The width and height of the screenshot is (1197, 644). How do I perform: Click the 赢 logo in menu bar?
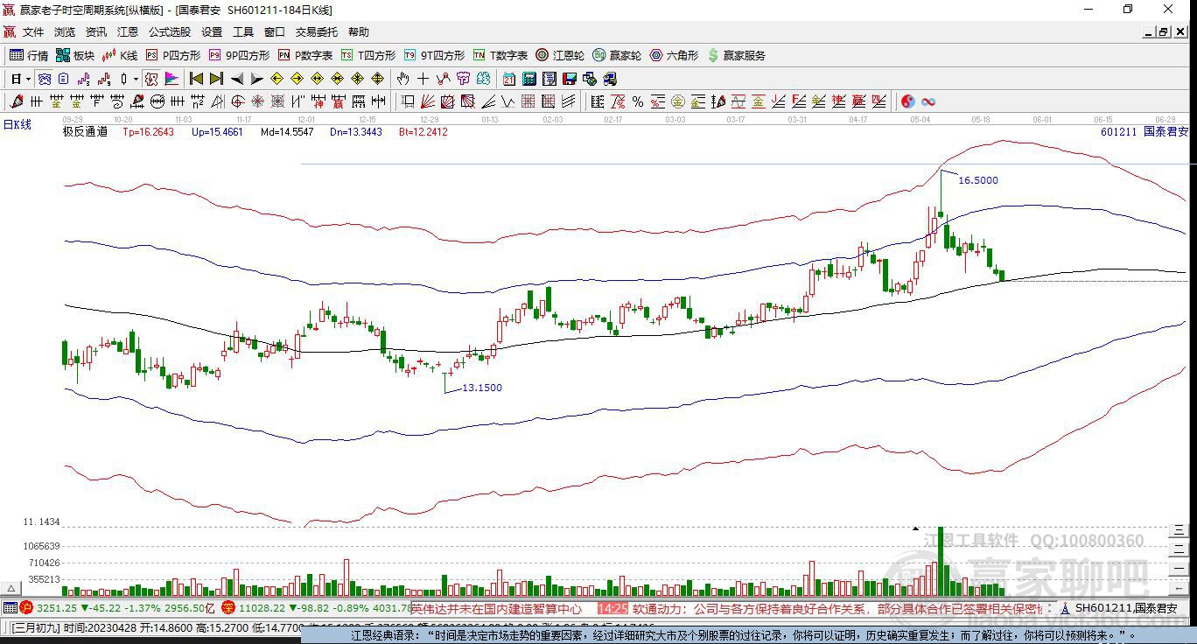[10, 32]
